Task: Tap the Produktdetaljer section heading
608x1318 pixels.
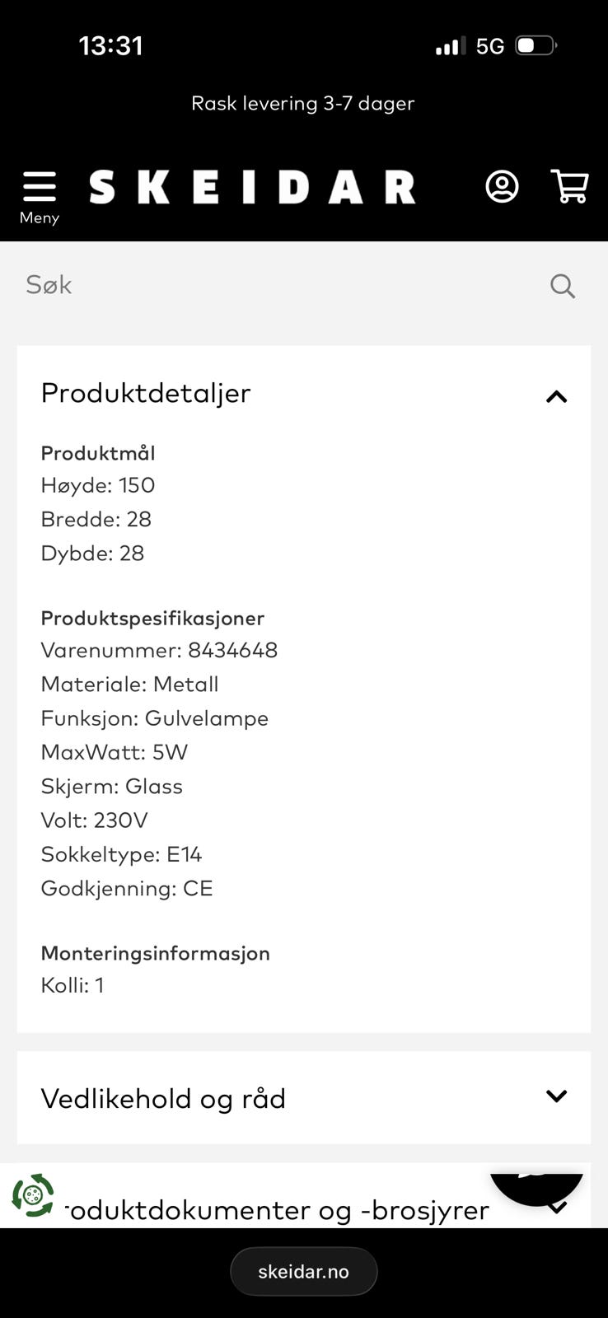Action: pyautogui.click(x=146, y=393)
